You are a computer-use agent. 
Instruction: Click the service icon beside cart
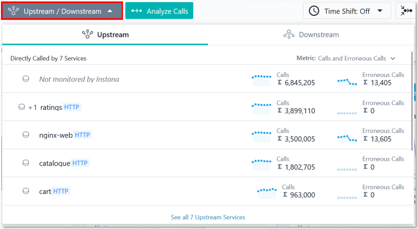tap(25, 191)
